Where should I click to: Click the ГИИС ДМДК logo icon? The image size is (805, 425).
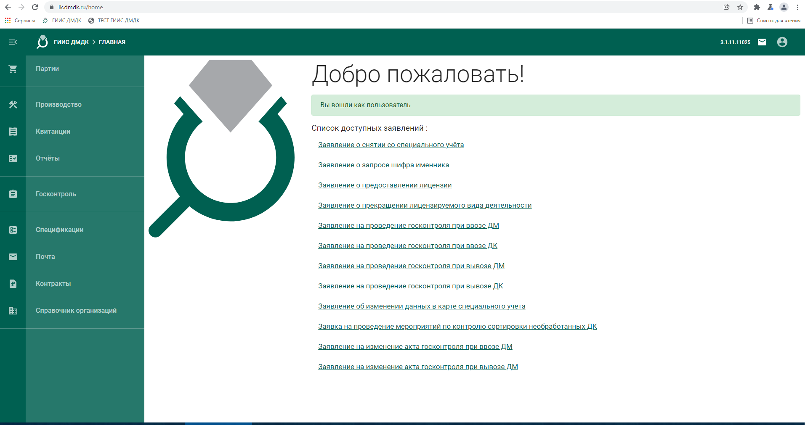[x=42, y=42]
